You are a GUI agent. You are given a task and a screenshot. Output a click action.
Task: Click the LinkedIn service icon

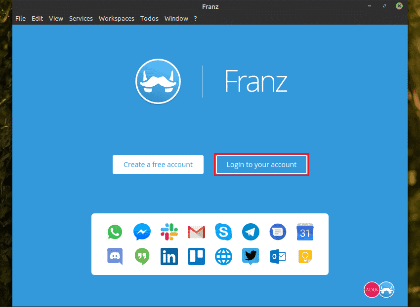pyautogui.click(x=169, y=257)
